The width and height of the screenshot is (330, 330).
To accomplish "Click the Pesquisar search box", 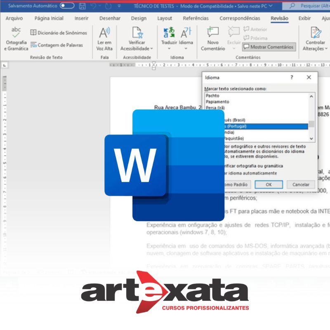I will (309, 6).
